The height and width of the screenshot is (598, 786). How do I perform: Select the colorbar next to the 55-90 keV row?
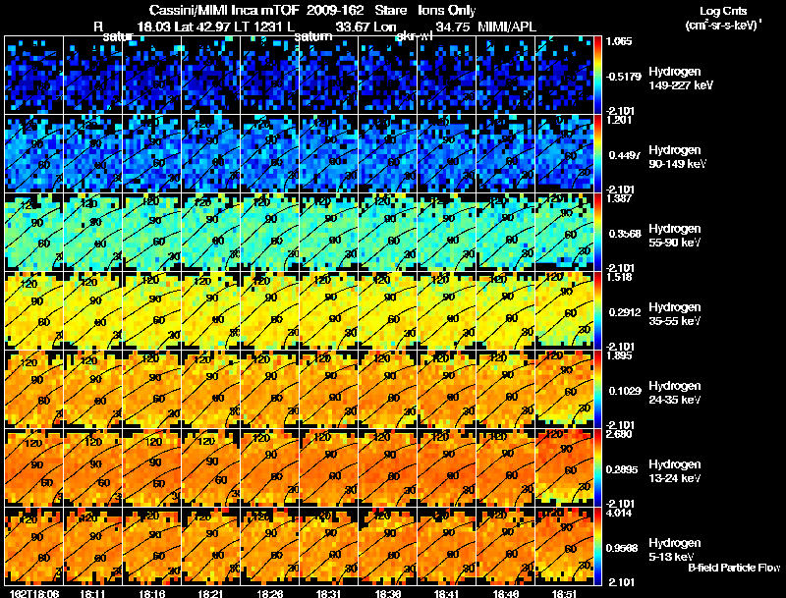coord(597,233)
